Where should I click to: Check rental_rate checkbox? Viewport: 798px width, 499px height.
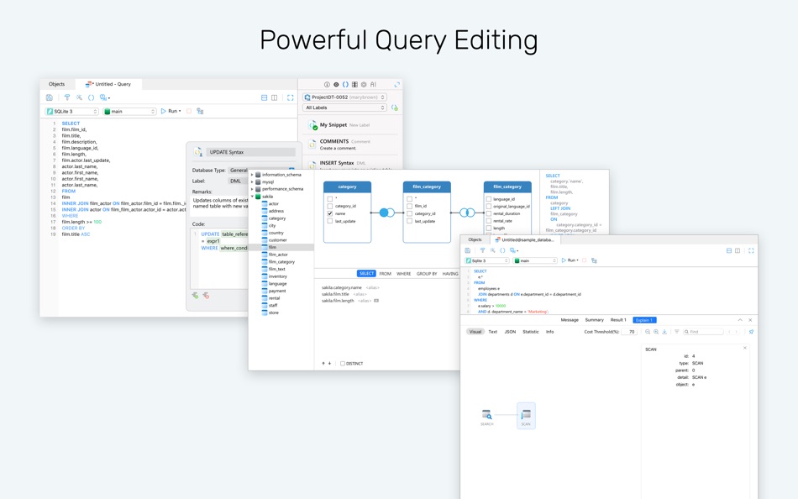(x=489, y=221)
